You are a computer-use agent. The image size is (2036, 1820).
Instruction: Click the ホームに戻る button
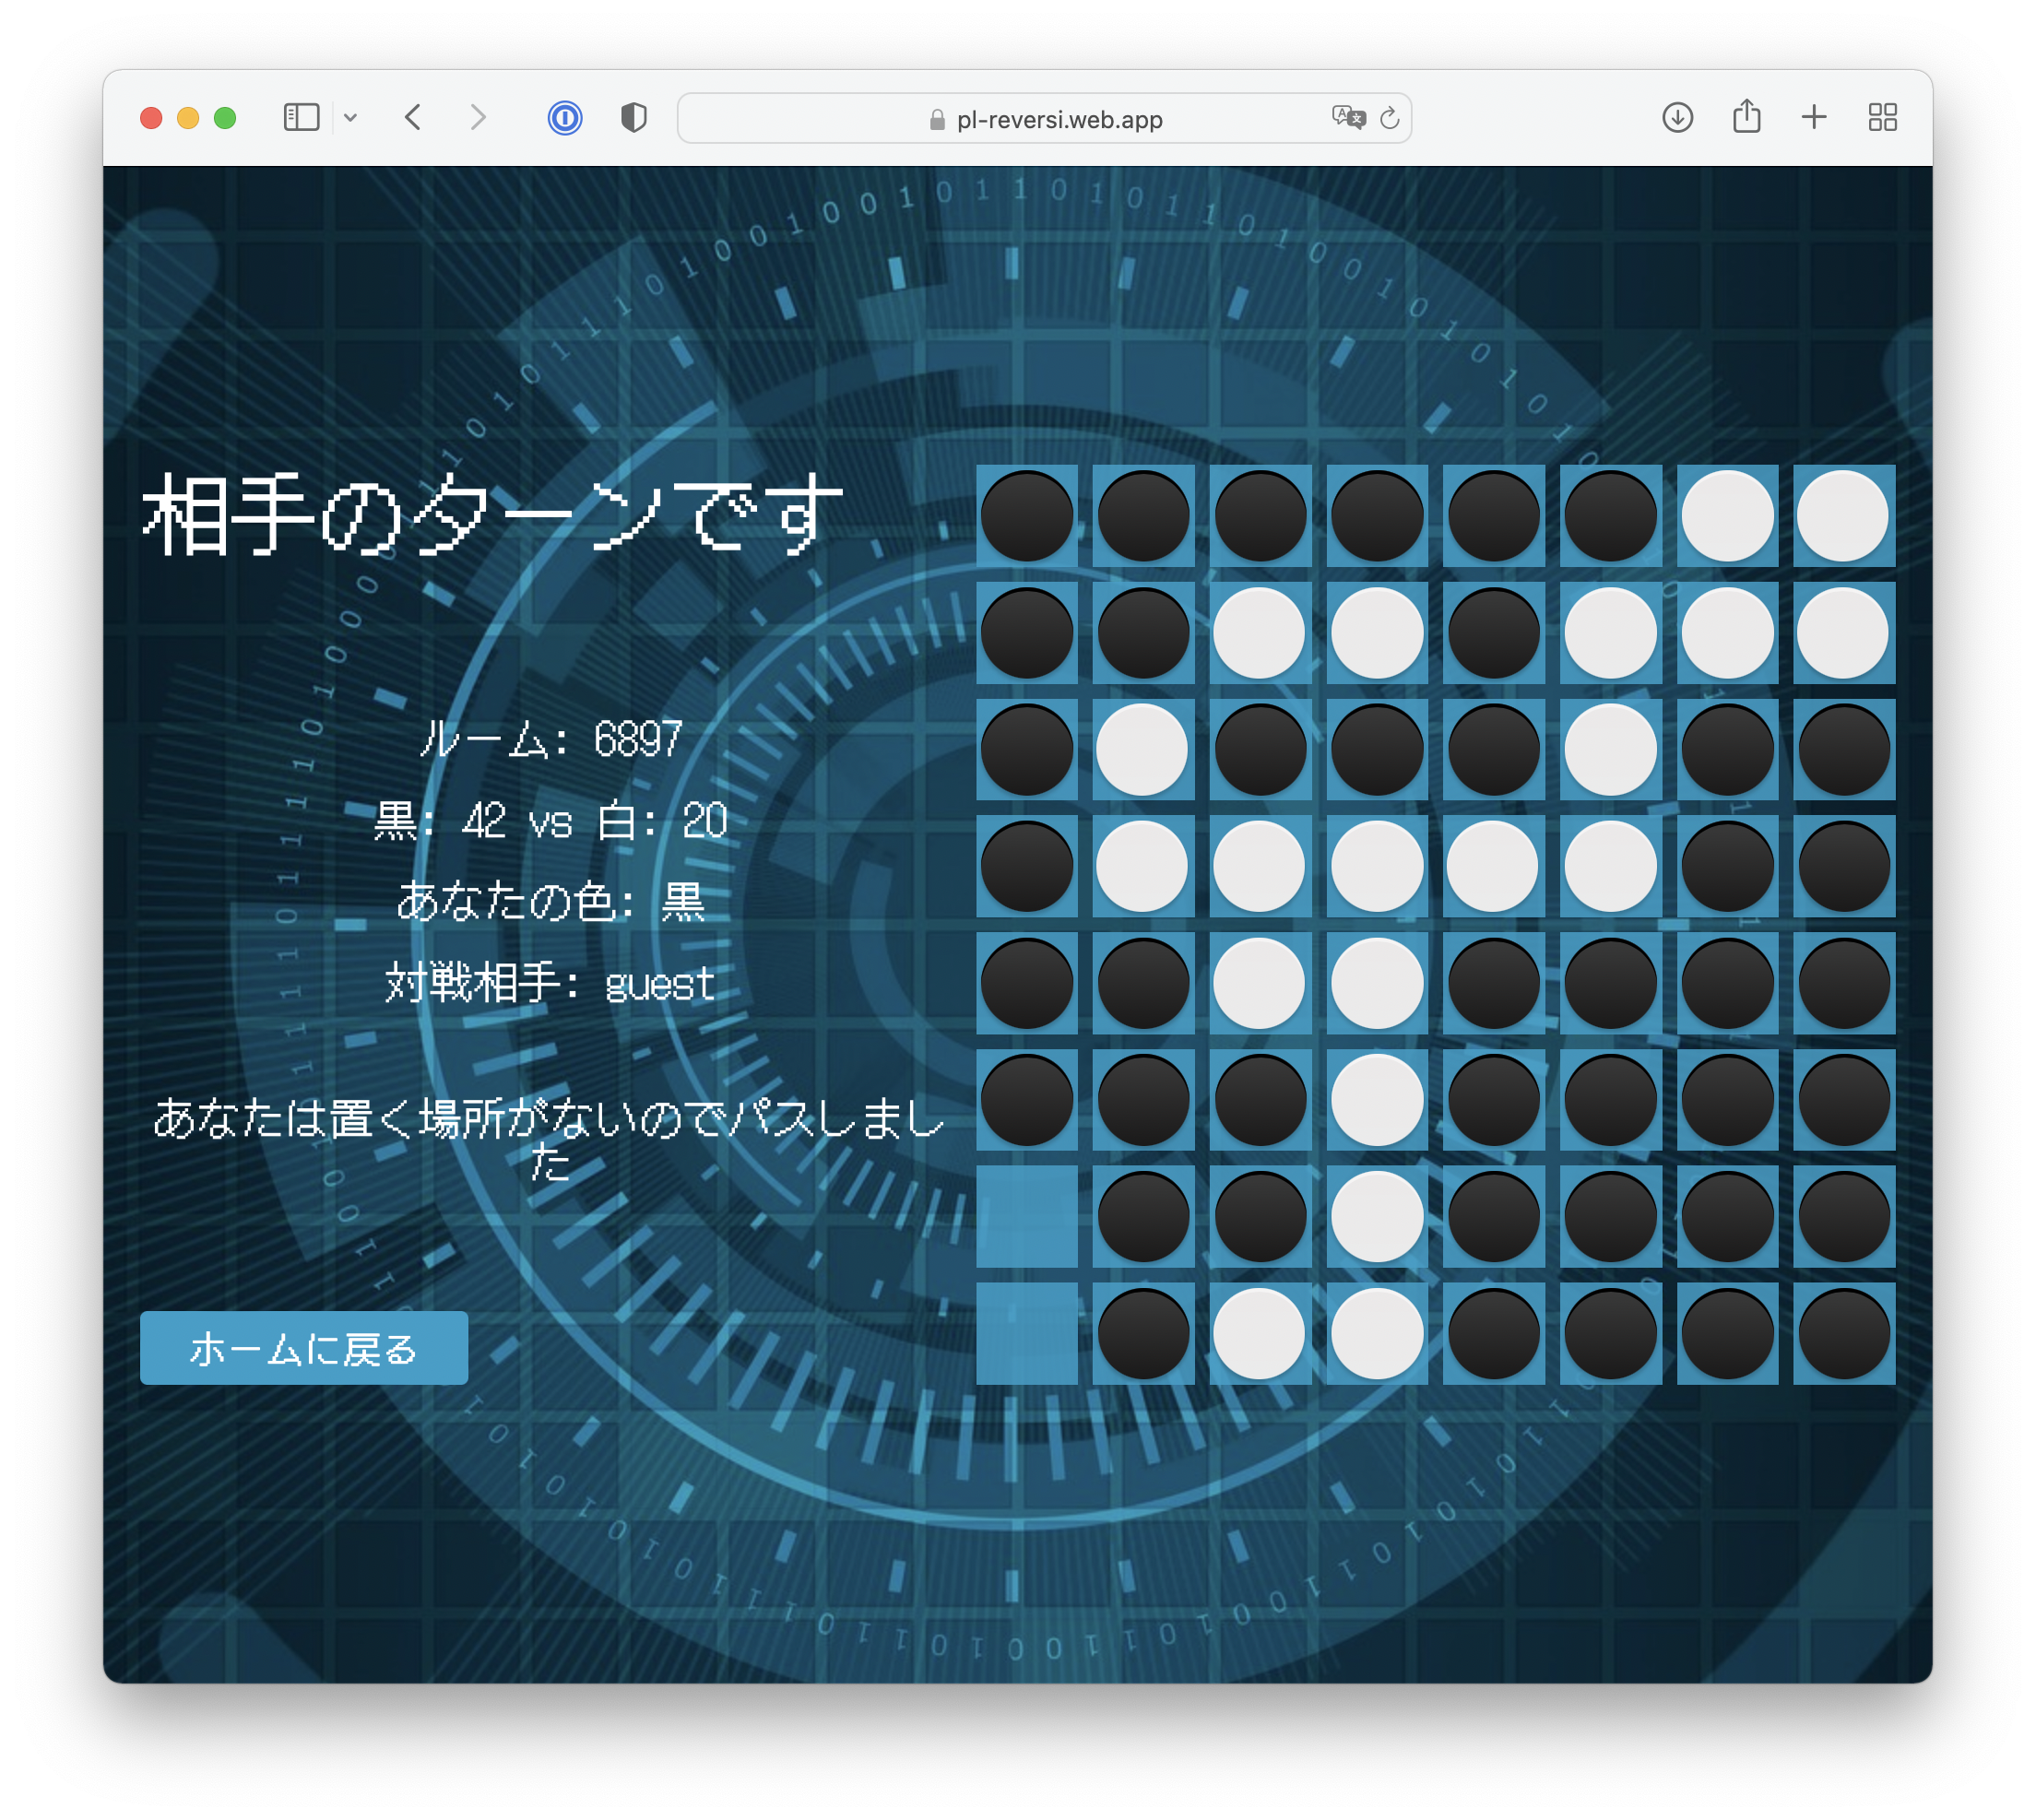[304, 1348]
